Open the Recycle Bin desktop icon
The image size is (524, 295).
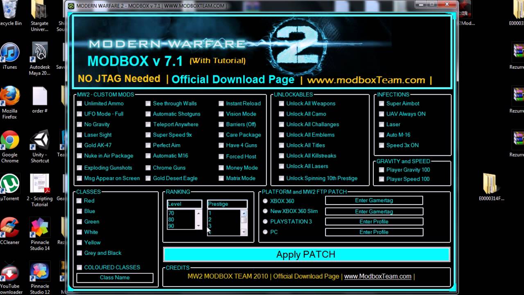(10, 13)
